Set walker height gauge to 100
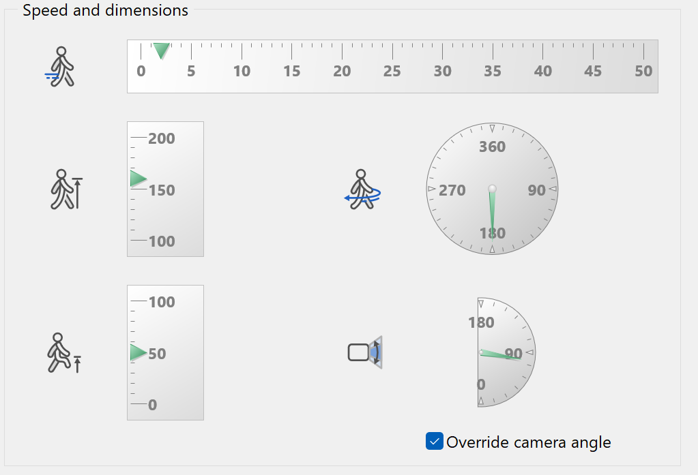 [139, 241]
